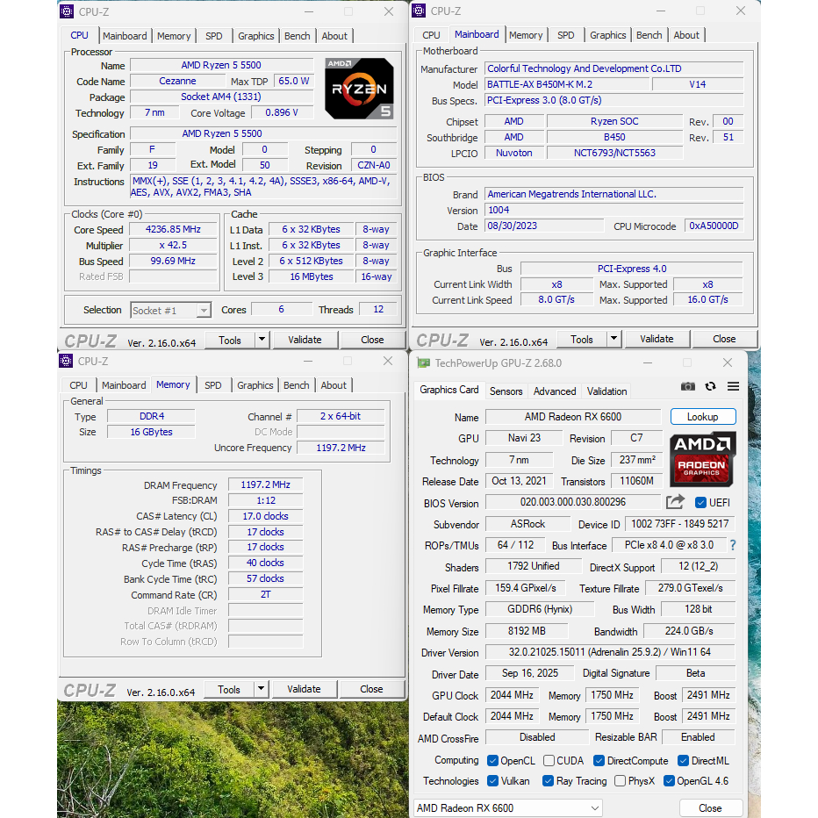
Task: Open the AMD Radeon RX 6600 GPU dropdown
Action: [508, 808]
